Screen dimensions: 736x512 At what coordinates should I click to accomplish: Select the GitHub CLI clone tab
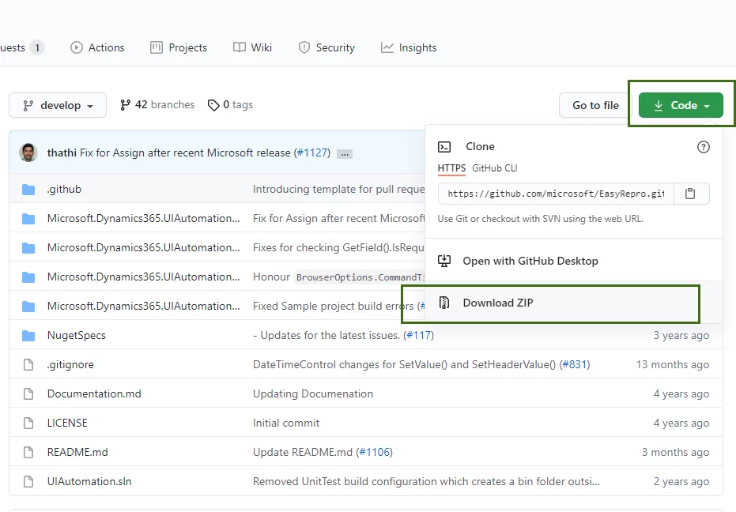[495, 168]
